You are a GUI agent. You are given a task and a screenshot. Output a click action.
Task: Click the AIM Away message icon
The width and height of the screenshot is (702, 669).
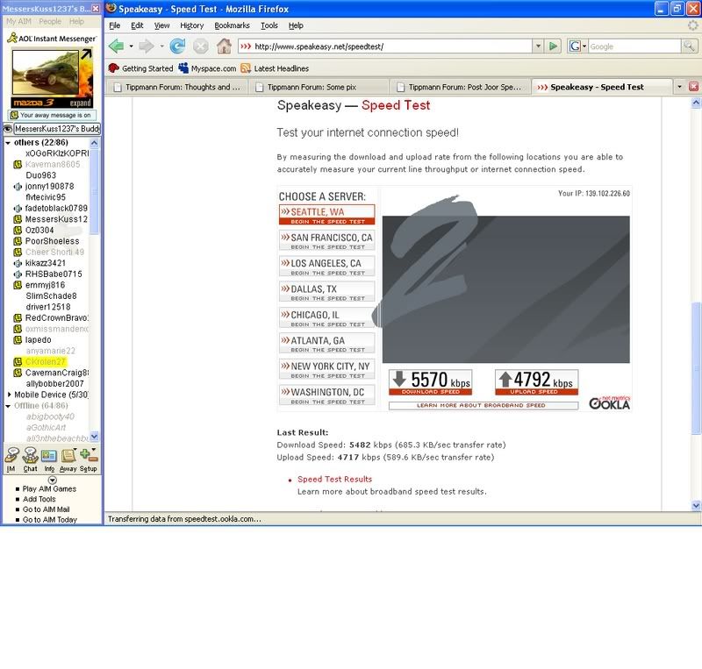click(68, 457)
